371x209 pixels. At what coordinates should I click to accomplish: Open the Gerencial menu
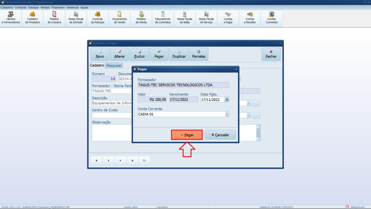(x=72, y=7)
